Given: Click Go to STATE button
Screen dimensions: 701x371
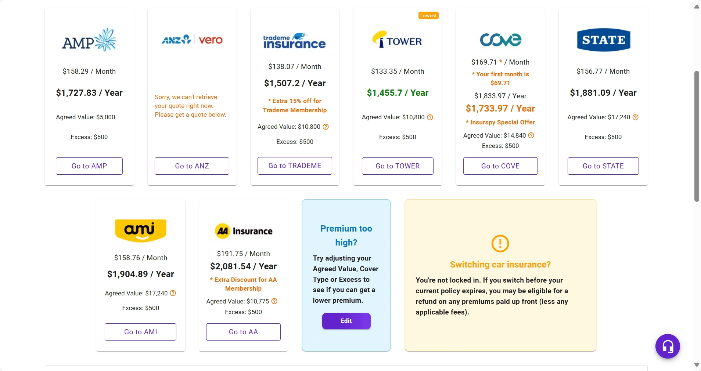Looking at the screenshot, I should 603,166.
